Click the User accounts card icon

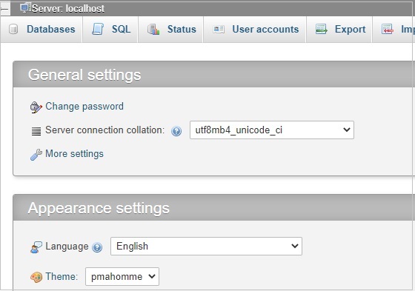point(219,29)
